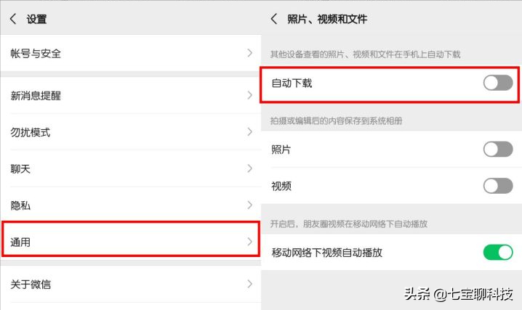Open 新消息提醒 settings
522x310 pixels.
coord(36,95)
